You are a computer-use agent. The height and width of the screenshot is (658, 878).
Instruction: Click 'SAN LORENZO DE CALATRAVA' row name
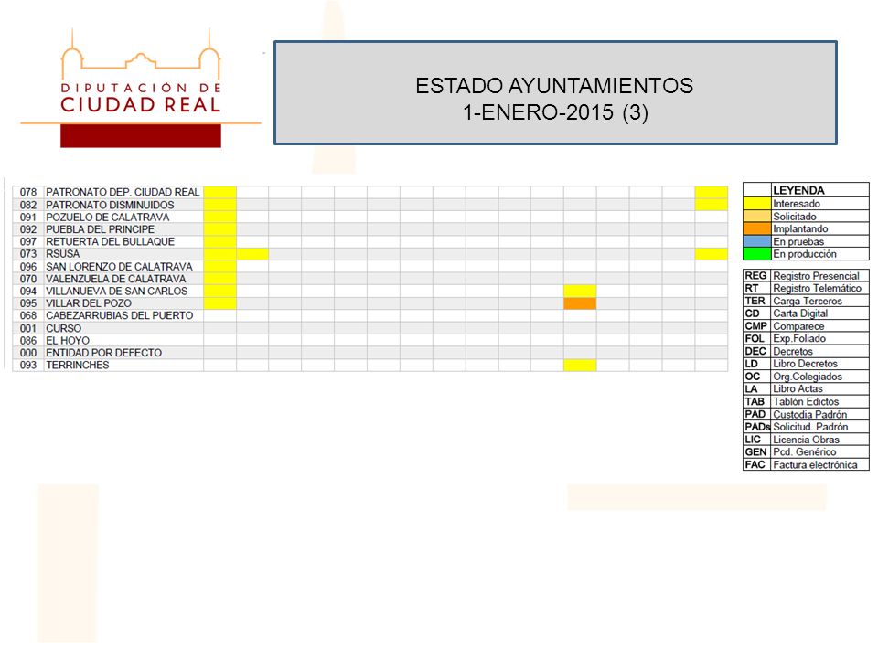(x=119, y=267)
